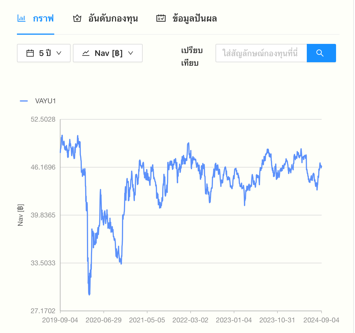Click the 2022-03-02 x-axis date label
This screenshot has height=333, width=355.
tap(190, 320)
